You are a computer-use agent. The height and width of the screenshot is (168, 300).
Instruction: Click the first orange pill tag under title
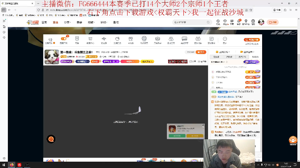coord(96,62)
